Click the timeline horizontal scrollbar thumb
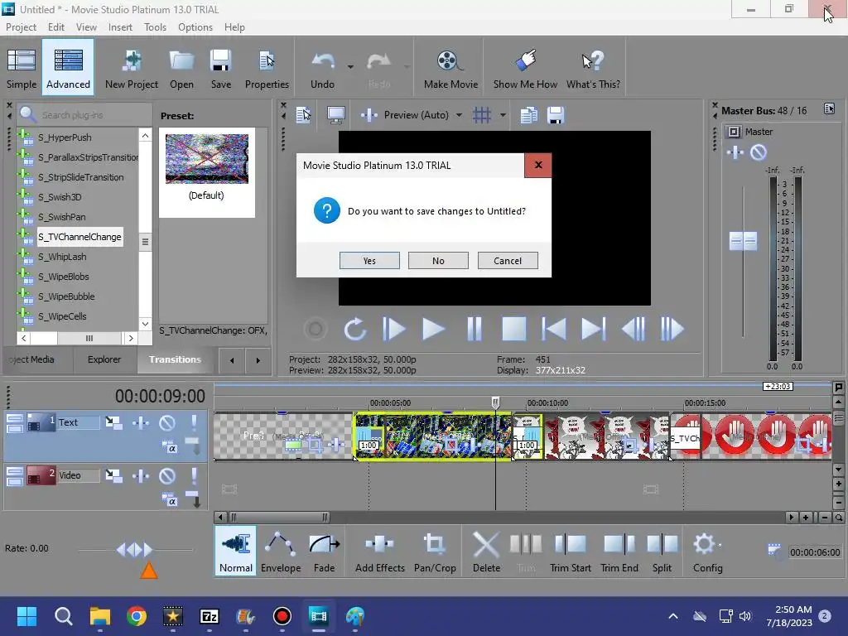Screen dimensions: 848x636 pyautogui.click(x=279, y=517)
